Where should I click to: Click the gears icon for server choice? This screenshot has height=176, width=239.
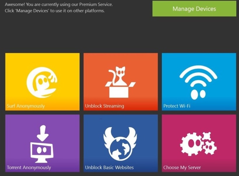tap(198, 143)
